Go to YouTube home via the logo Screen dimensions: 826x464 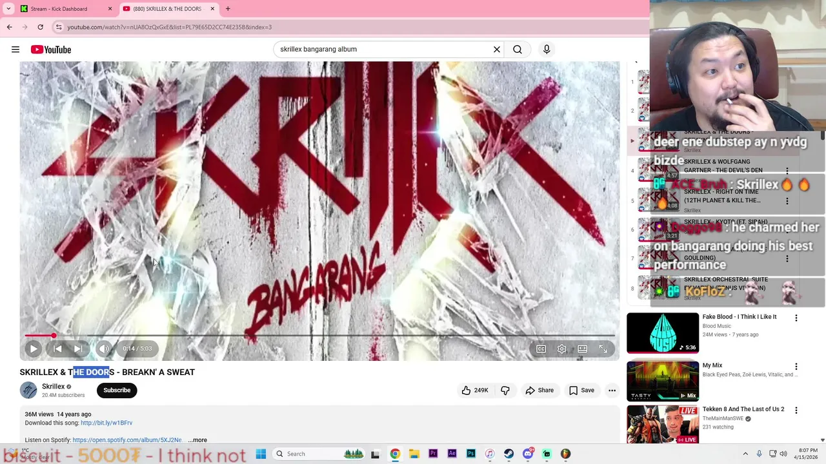(50, 50)
